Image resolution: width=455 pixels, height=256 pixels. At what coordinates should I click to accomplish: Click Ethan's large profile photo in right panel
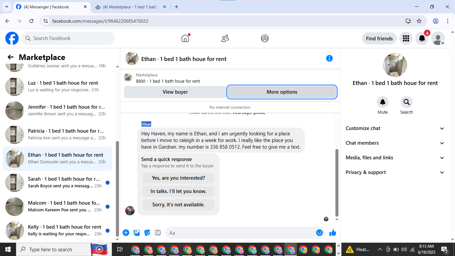pos(395,65)
